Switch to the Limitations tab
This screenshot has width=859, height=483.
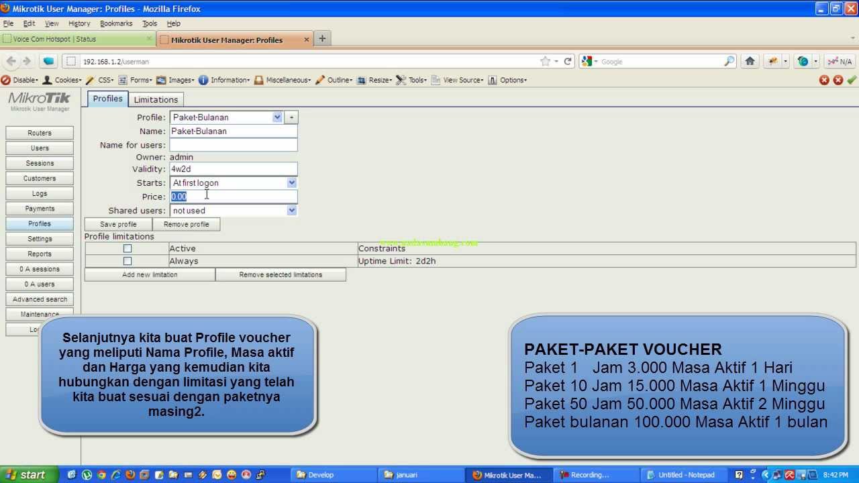(x=156, y=99)
